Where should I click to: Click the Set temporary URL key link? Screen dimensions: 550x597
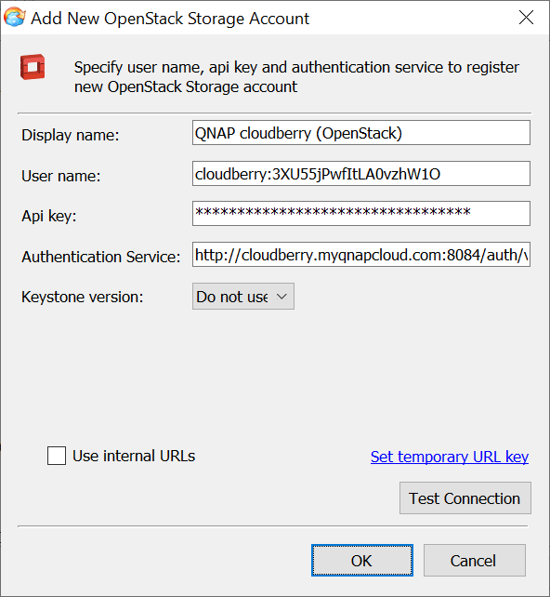click(450, 457)
